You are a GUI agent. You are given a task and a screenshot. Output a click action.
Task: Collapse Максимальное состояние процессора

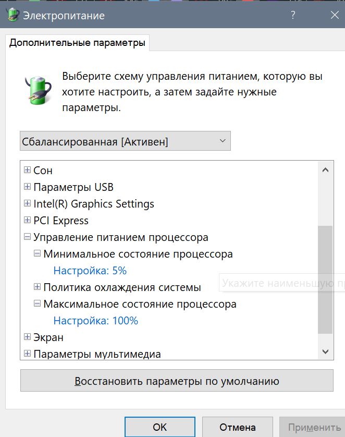[37, 304]
